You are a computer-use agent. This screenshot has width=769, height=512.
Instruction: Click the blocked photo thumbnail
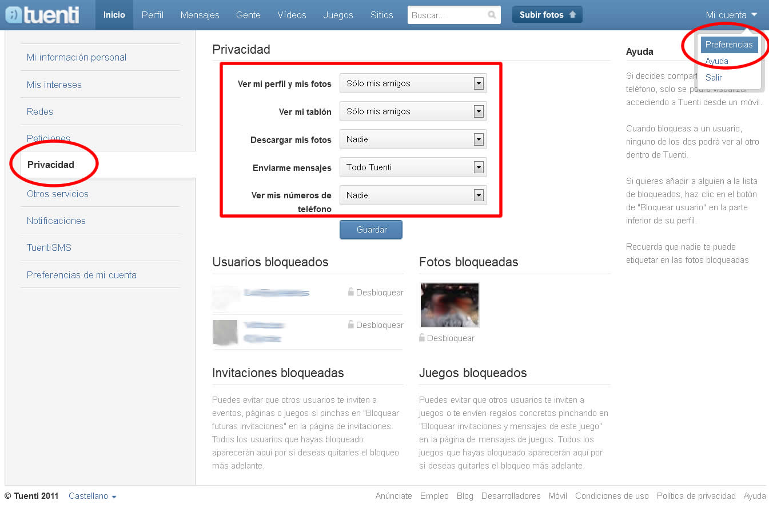(x=449, y=305)
